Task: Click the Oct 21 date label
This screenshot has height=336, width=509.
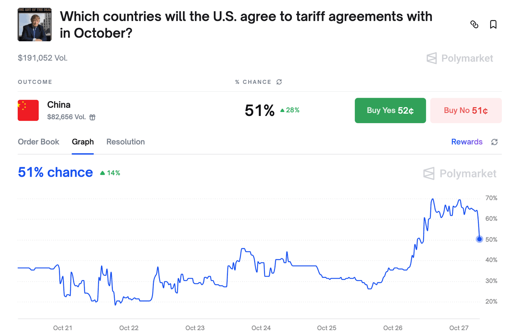Action: (x=63, y=328)
